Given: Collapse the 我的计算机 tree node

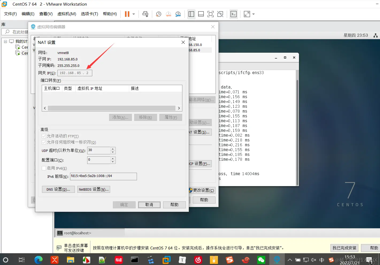Looking at the screenshot, I should (6, 41).
